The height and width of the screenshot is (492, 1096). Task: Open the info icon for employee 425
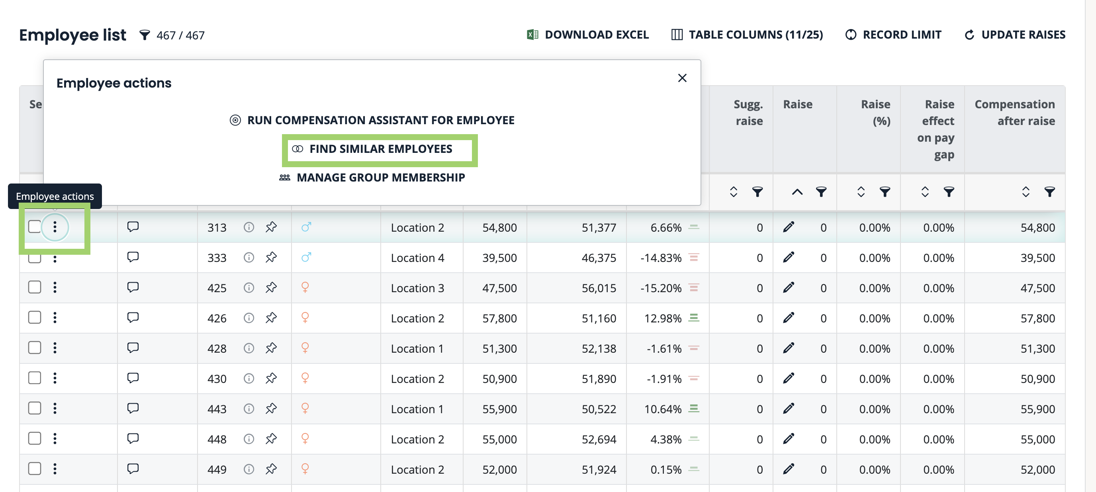(x=249, y=288)
